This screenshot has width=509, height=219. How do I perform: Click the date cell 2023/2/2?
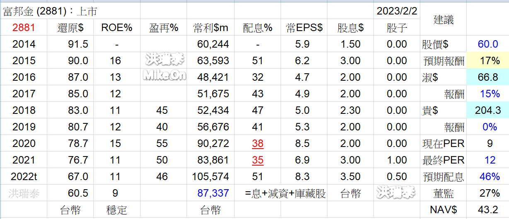(397, 11)
